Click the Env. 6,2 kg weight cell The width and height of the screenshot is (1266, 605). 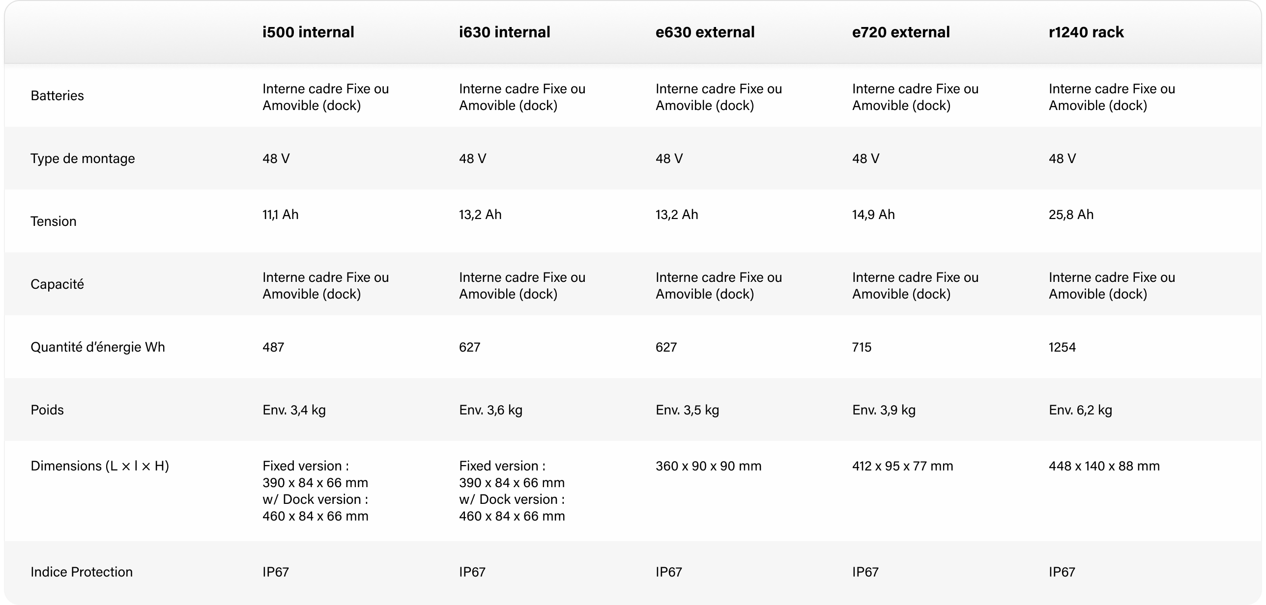click(x=1080, y=410)
